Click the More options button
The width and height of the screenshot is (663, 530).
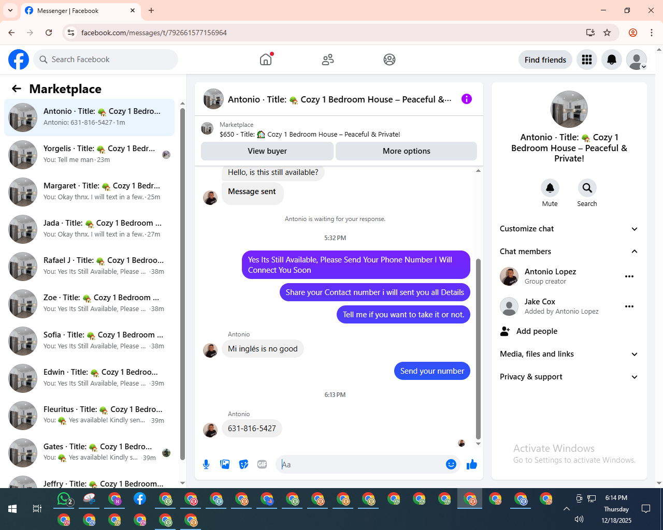[x=407, y=151]
